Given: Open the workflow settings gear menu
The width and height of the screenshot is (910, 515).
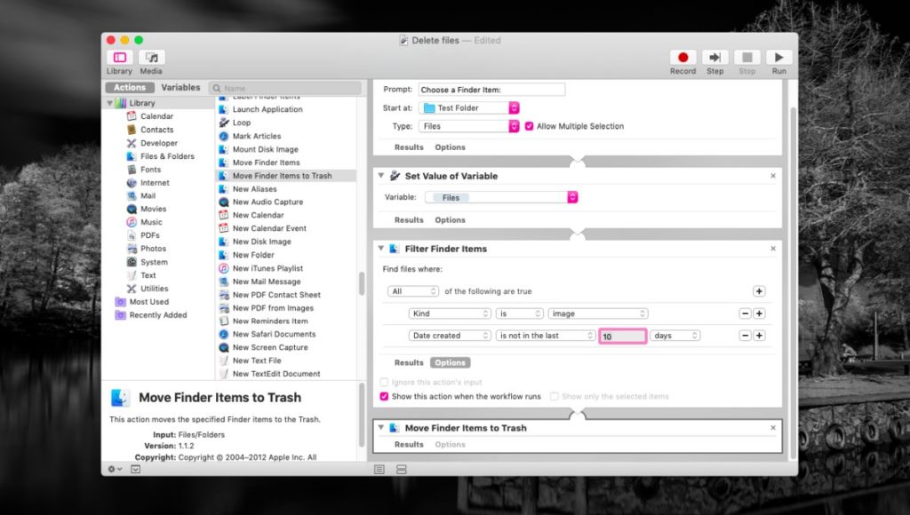Looking at the screenshot, I should point(112,469).
